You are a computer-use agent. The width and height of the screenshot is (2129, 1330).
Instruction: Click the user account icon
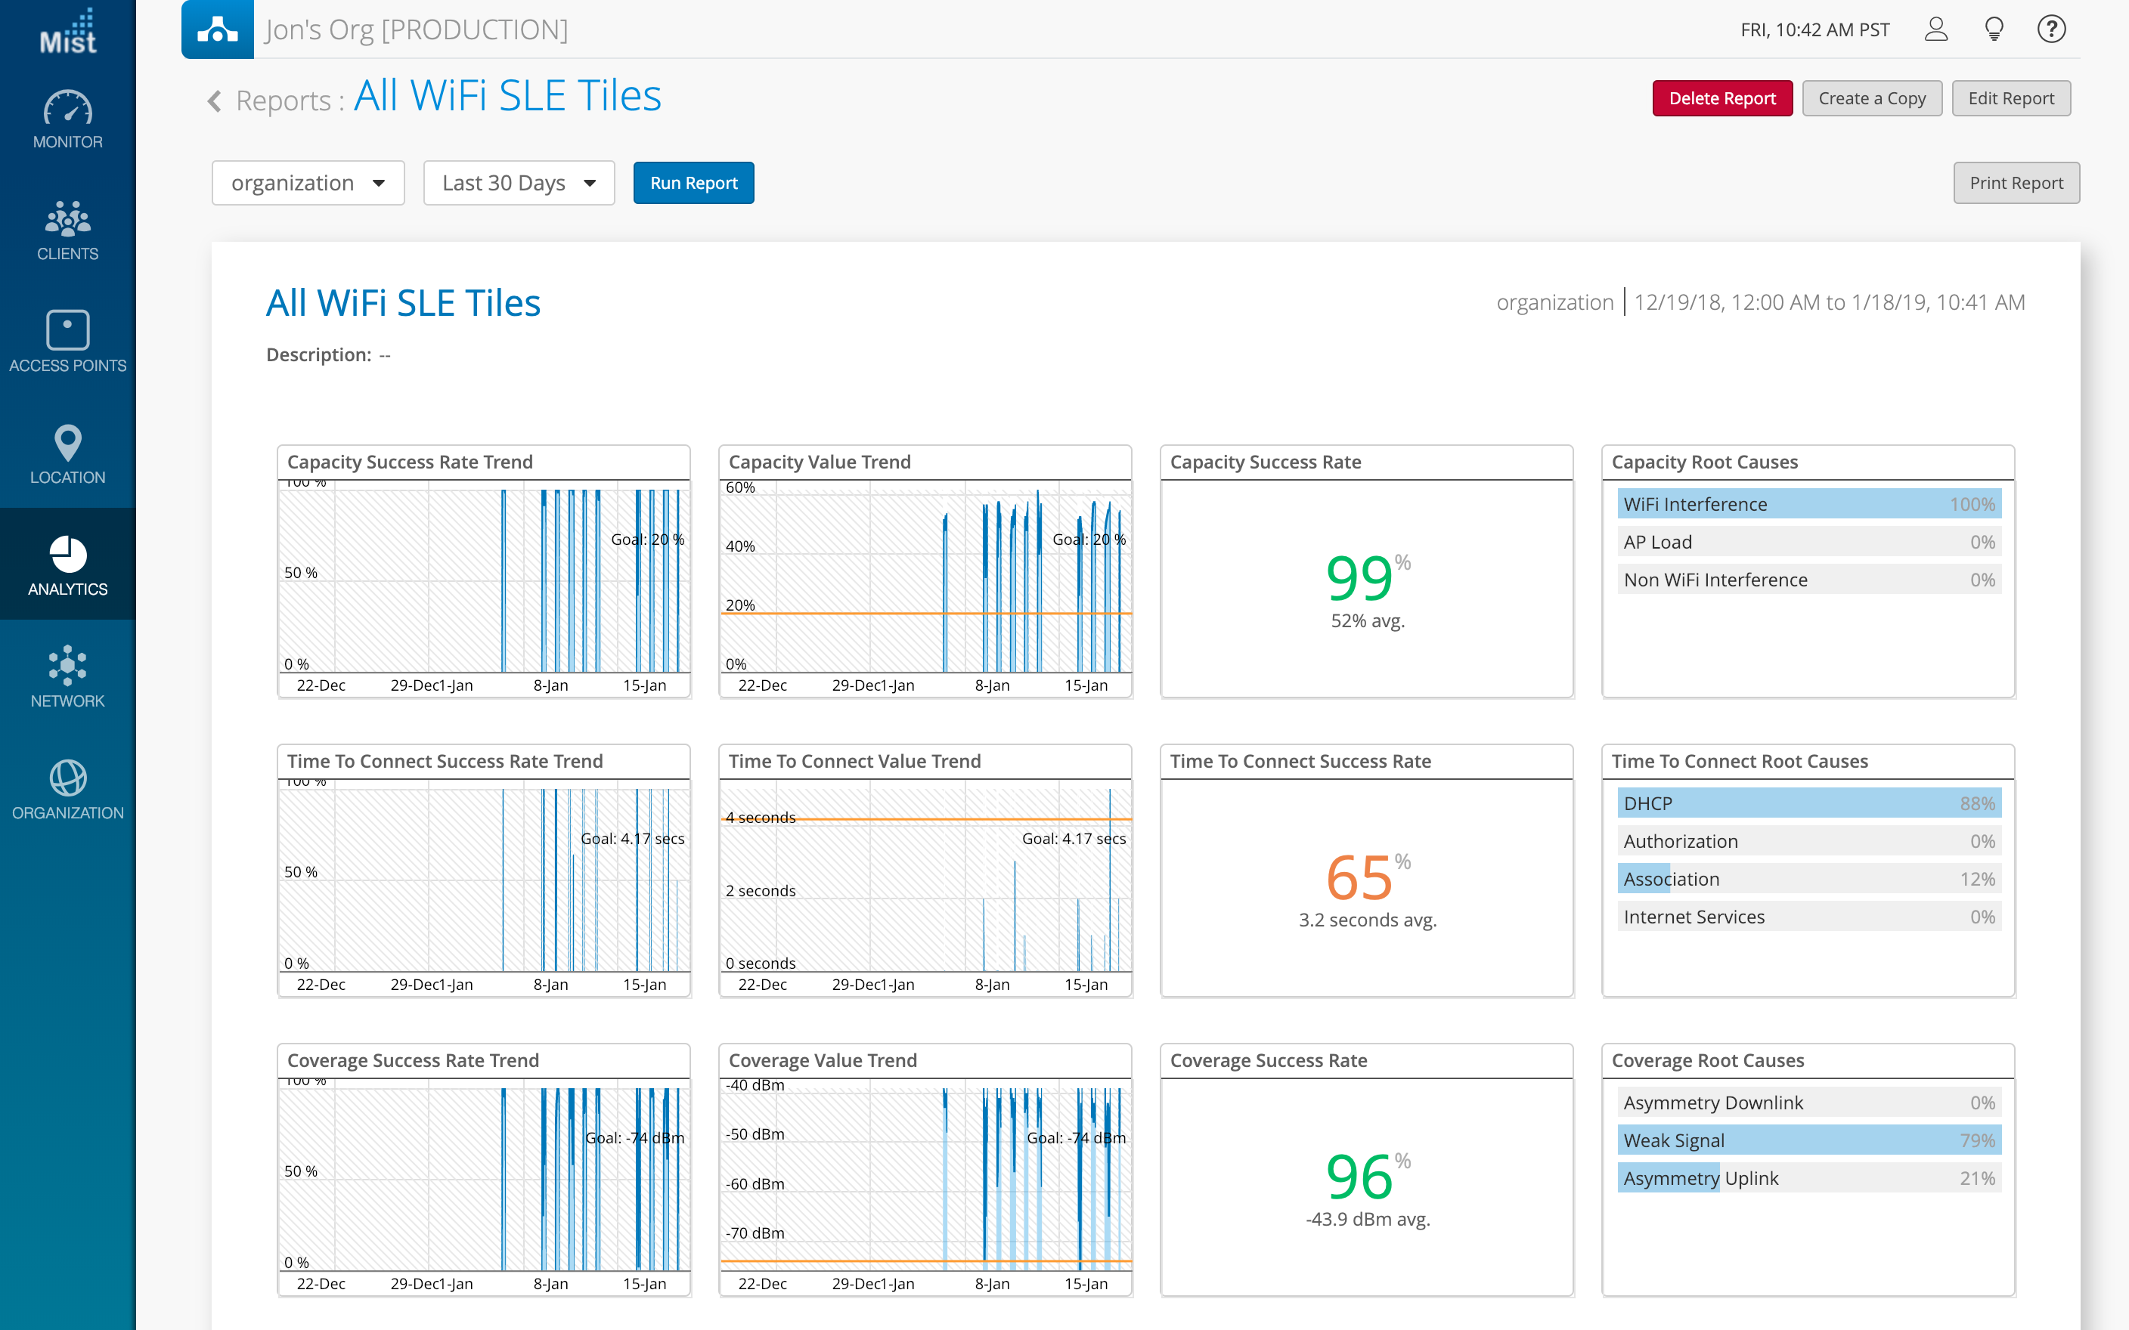(1935, 30)
